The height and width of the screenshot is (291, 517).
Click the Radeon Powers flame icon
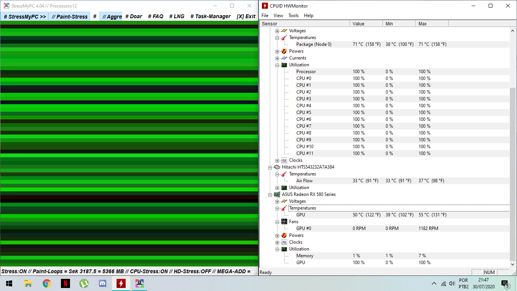[284, 235]
